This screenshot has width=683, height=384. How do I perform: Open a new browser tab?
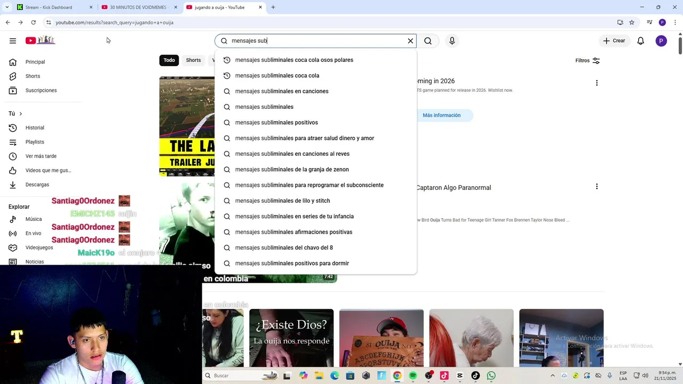tap(273, 7)
